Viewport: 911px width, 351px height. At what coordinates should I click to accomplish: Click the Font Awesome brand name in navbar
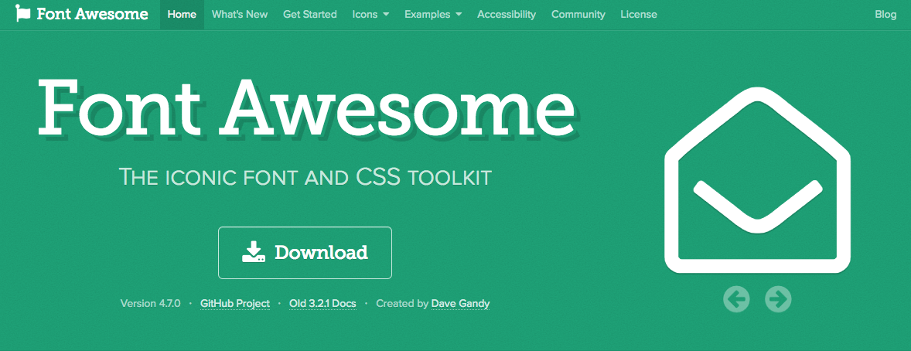pyautogui.click(x=92, y=14)
